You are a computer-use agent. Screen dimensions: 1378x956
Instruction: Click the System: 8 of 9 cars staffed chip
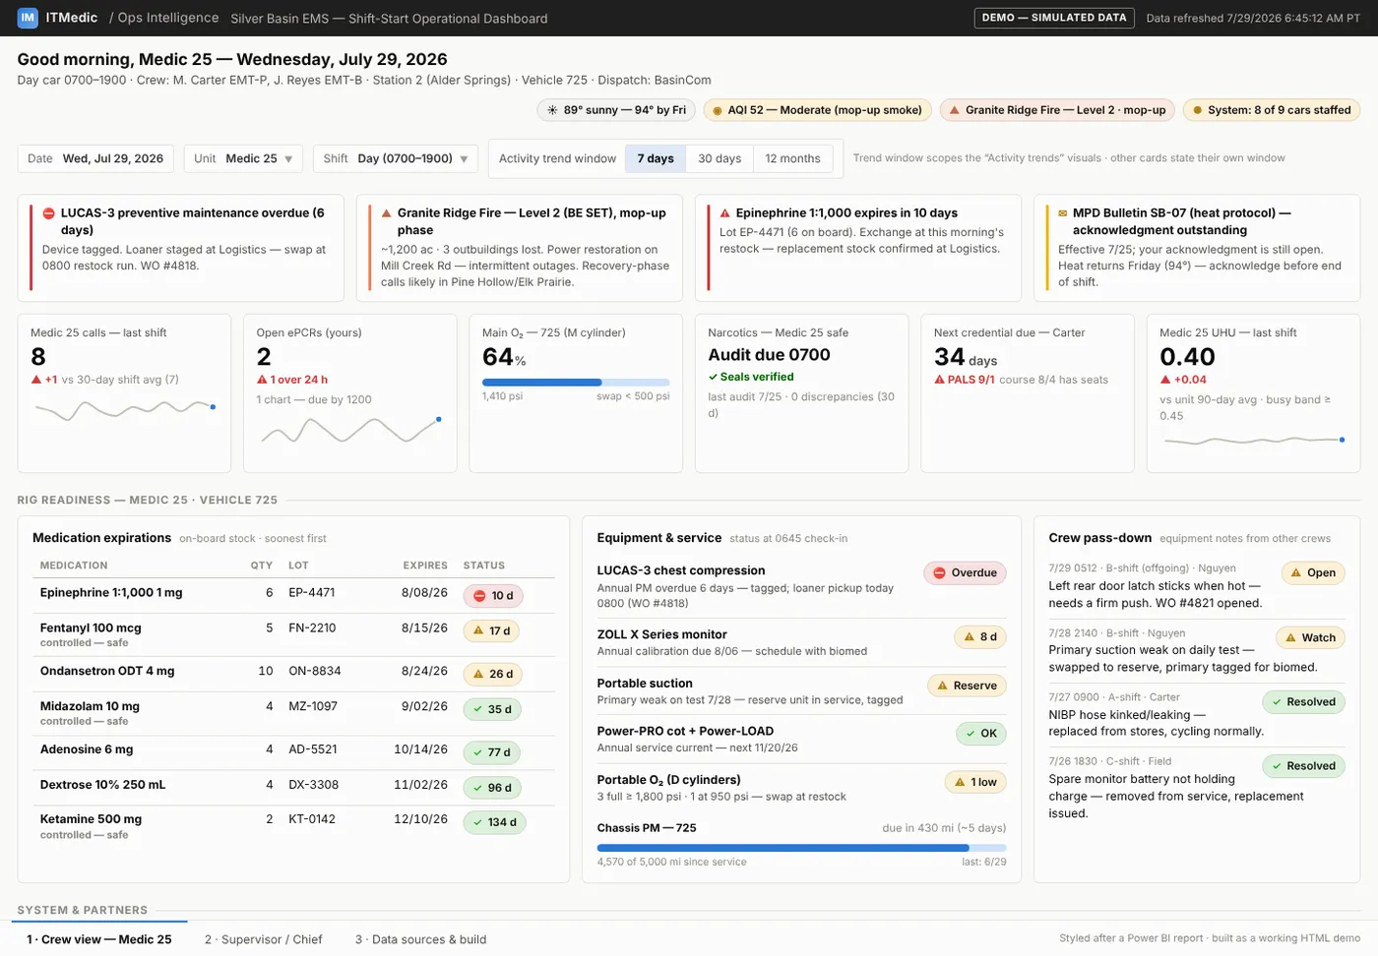(1272, 110)
